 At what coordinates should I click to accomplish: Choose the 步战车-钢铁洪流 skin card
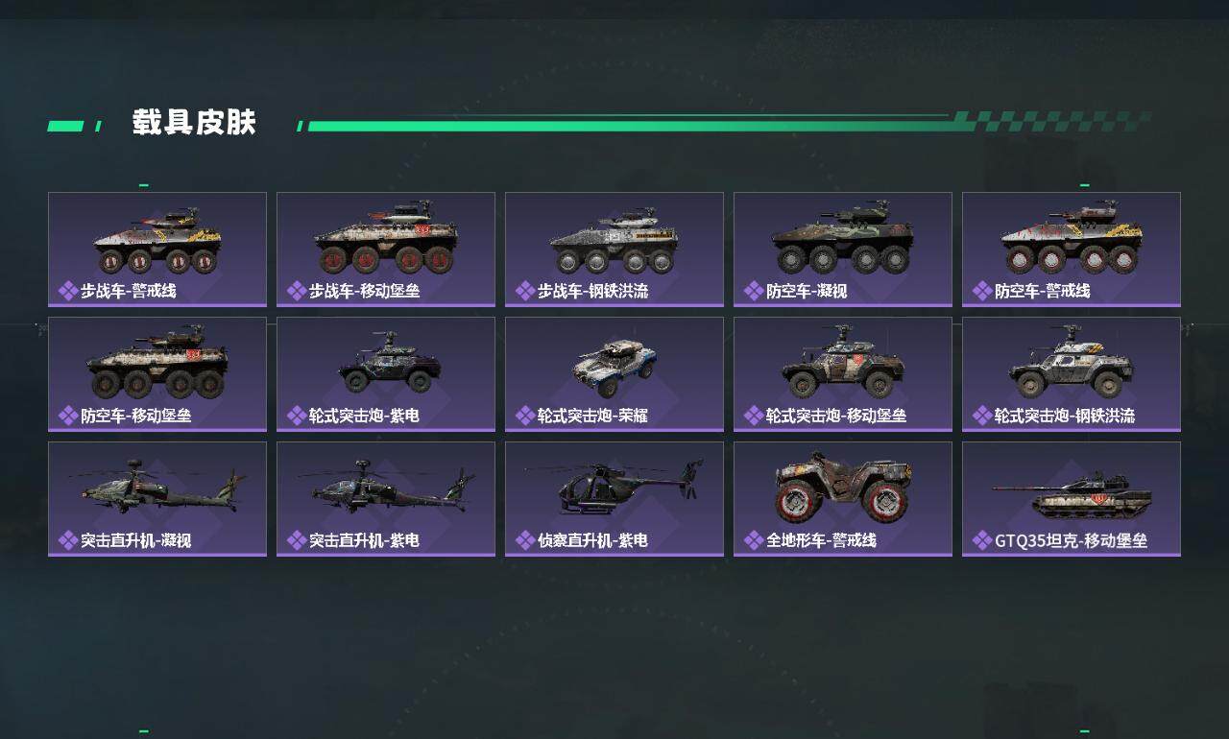point(614,250)
